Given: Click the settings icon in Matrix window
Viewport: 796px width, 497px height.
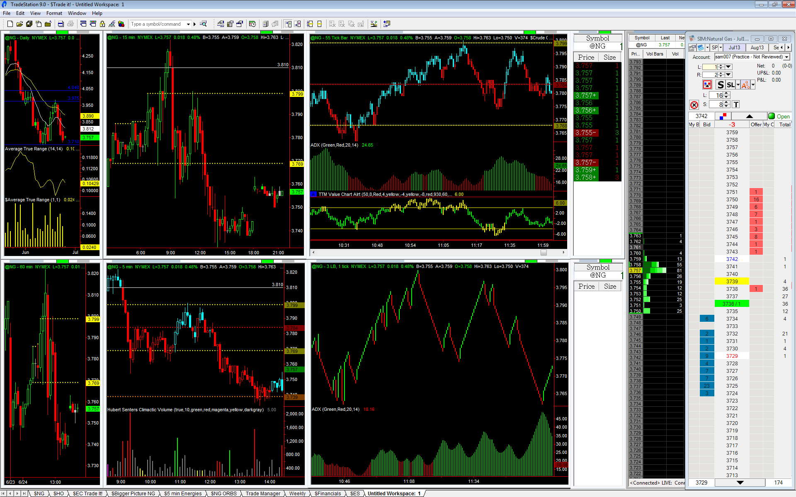Looking at the screenshot, I should click(692, 48).
